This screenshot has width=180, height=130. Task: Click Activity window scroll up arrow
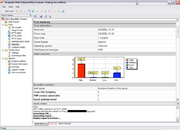[177, 107]
